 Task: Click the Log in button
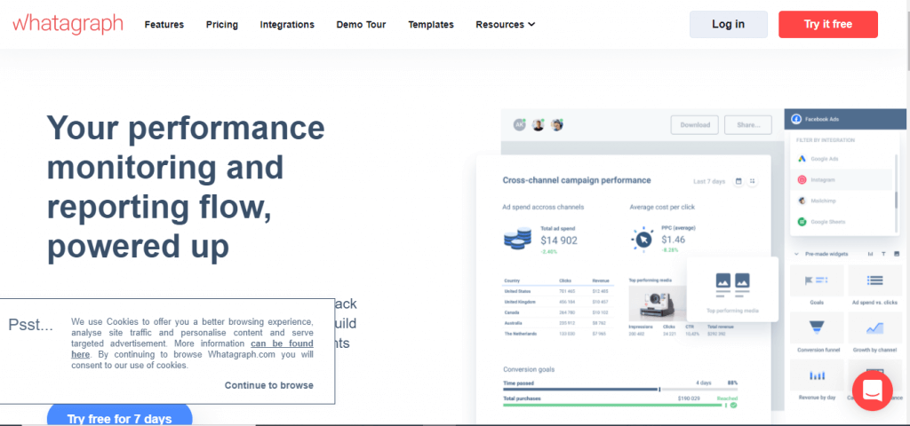pos(728,25)
